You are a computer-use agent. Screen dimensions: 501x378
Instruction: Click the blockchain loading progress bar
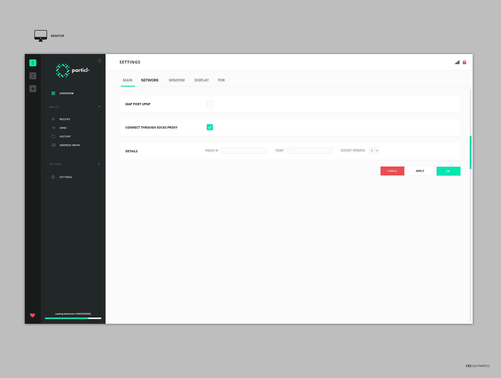[73, 318]
